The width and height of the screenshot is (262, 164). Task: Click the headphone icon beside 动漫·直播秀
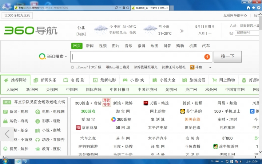[37, 140]
